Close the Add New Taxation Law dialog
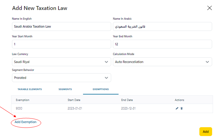This screenshot has width=218, height=140. 209,8
